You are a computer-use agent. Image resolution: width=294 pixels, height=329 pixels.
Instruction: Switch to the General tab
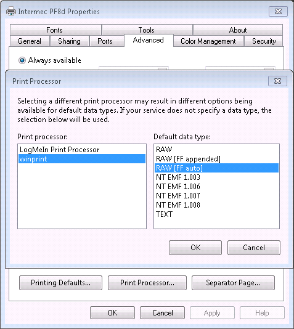(x=30, y=41)
